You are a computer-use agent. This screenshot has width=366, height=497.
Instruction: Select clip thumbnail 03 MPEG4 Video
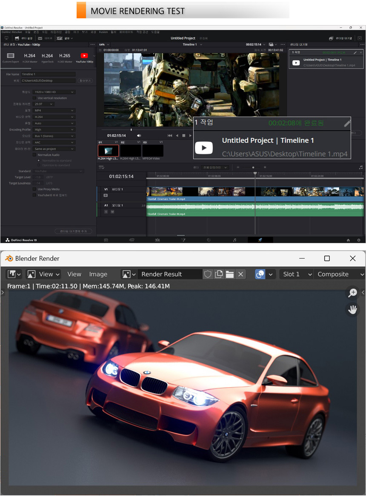(153, 151)
